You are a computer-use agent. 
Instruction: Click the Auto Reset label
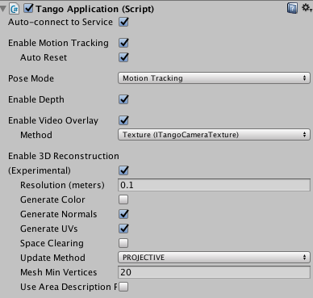coord(44,57)
